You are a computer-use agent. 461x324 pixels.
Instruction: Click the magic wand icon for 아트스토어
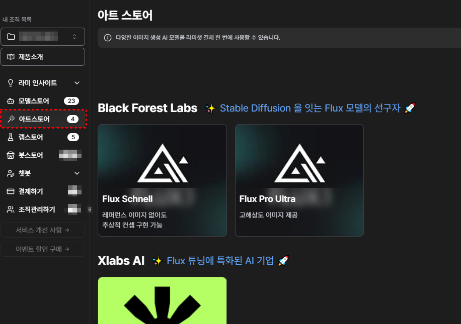click(x=11, y=119)
